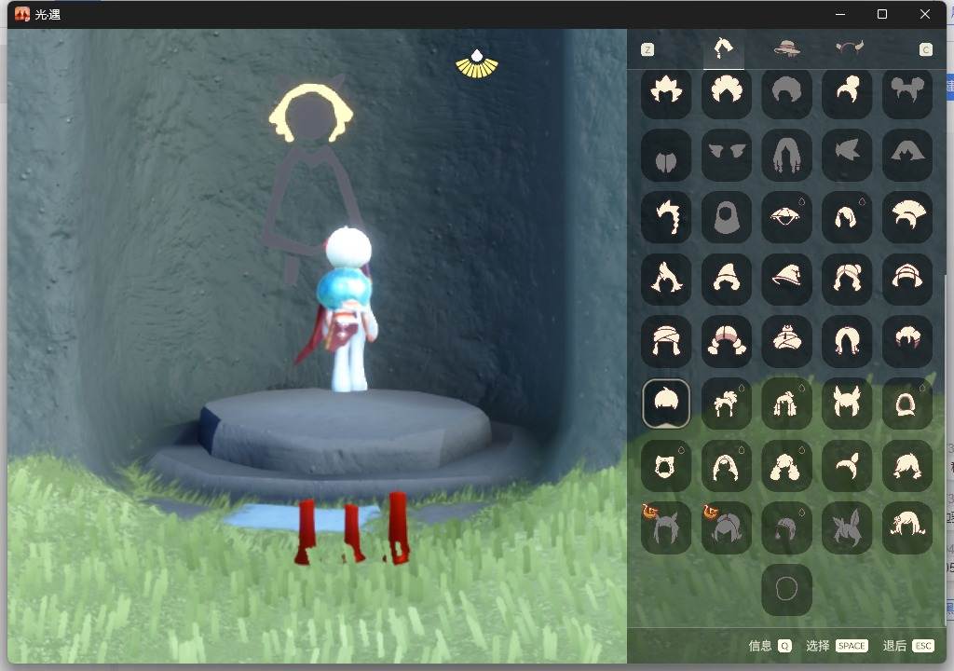This screenshot has width=954, height=671.
Task: Pick the gray winged-ears hairstyle
Action: 727,156
